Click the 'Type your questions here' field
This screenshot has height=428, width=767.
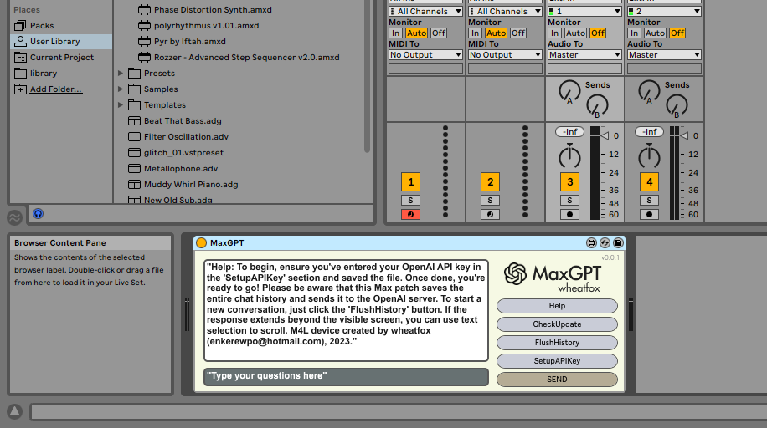[346, 377]
